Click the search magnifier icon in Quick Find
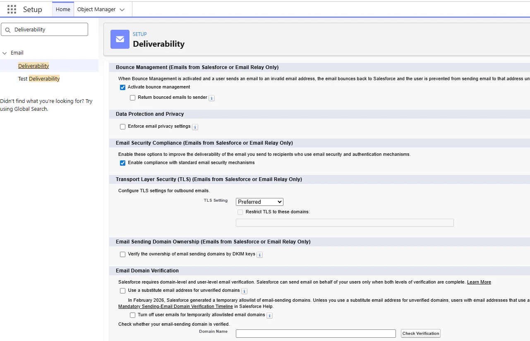 click(x=8, y=30)
